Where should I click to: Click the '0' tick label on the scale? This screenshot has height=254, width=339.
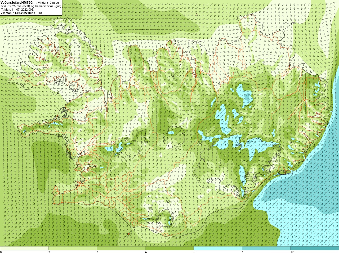pyautogui.click(x=1, y=252)
